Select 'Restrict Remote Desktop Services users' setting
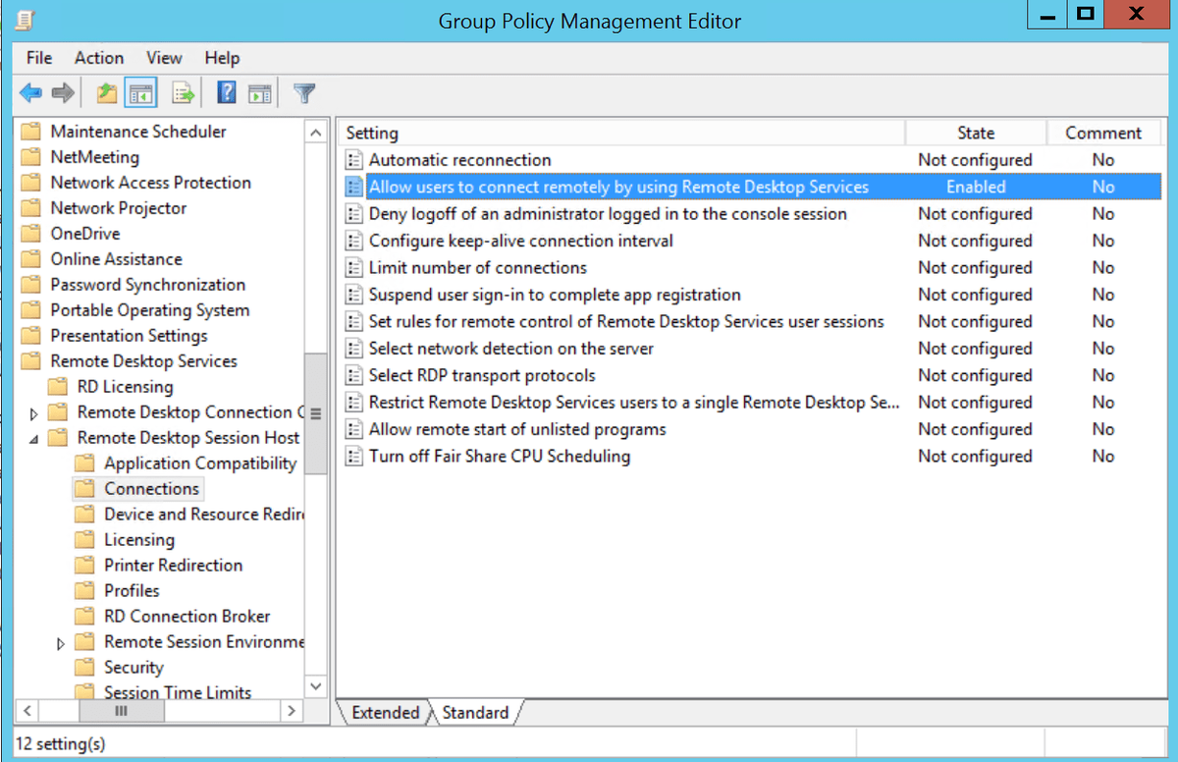Image resolution: width=1178 pixels, height=762 pixels. [x=632, y=403]
